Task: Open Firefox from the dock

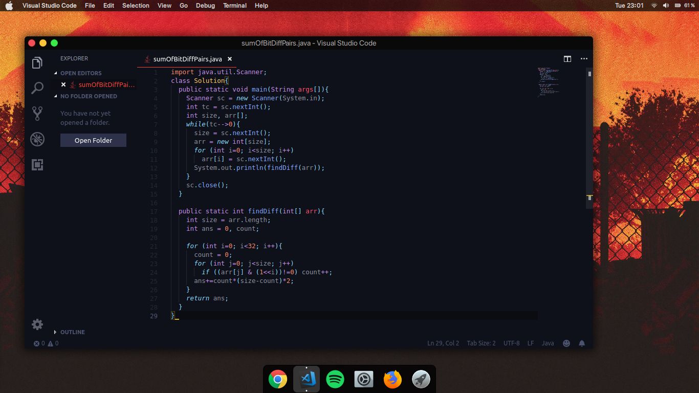Action: pos(392,379)
